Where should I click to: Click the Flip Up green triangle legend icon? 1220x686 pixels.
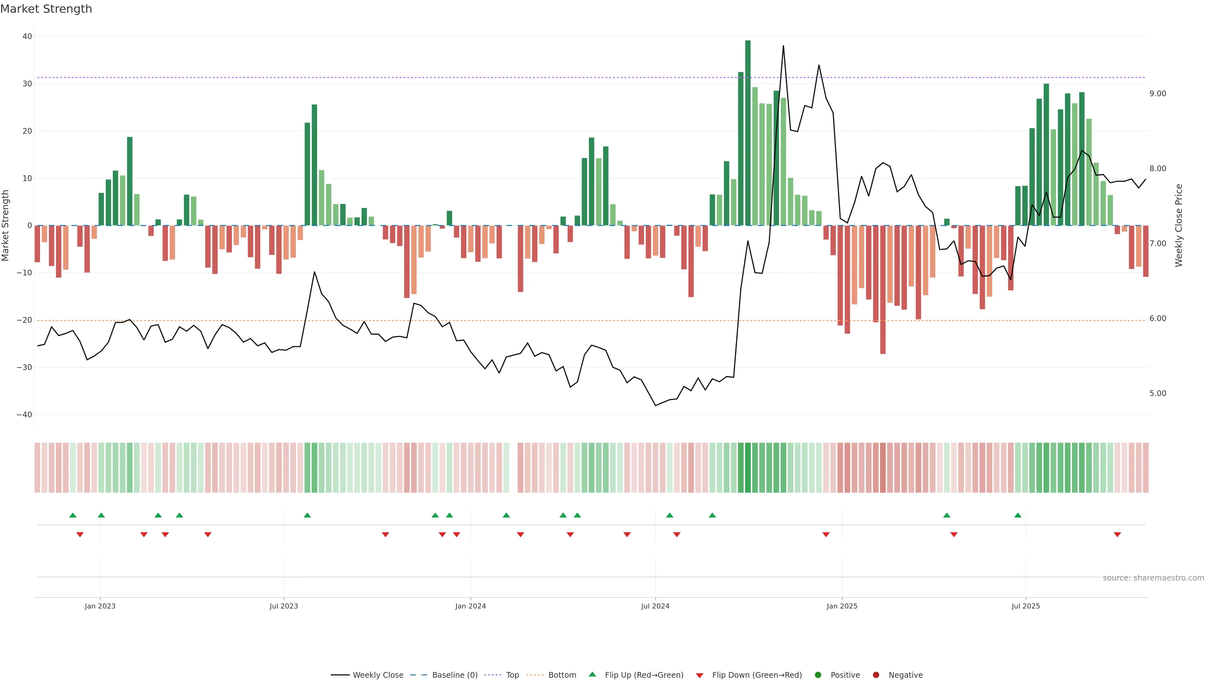pos(592,674)
